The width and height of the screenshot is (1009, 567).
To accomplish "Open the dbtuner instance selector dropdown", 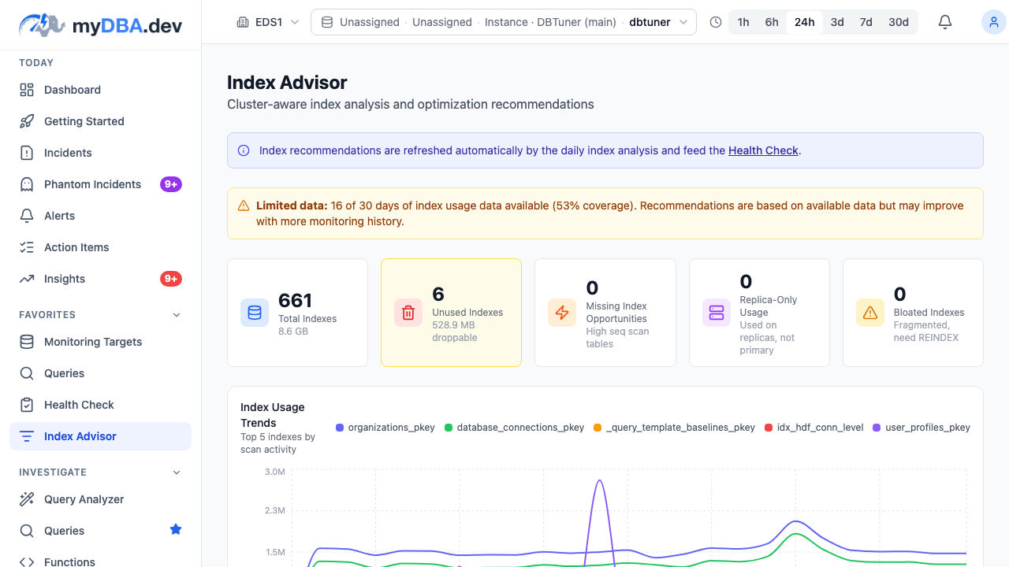I will tap(504, 22).
